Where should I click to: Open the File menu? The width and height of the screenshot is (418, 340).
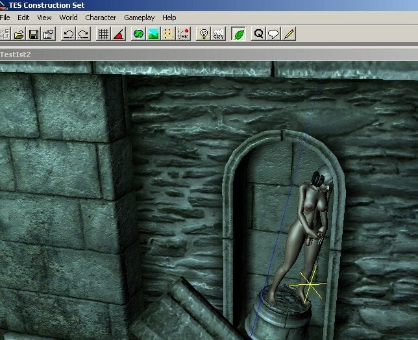pos(5,18)
